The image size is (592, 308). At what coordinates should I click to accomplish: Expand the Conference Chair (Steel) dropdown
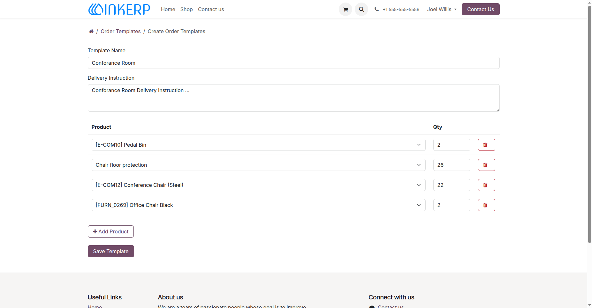click(x=258, y=185)
